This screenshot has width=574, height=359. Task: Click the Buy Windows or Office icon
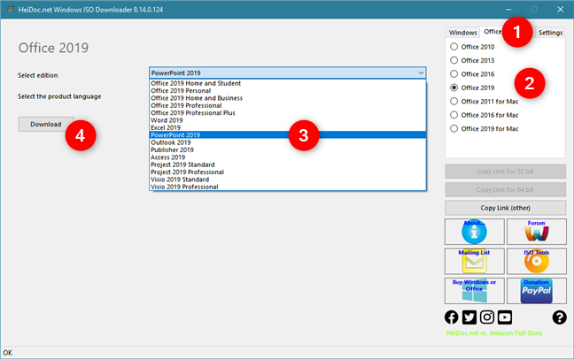click(x=475, y=291)
